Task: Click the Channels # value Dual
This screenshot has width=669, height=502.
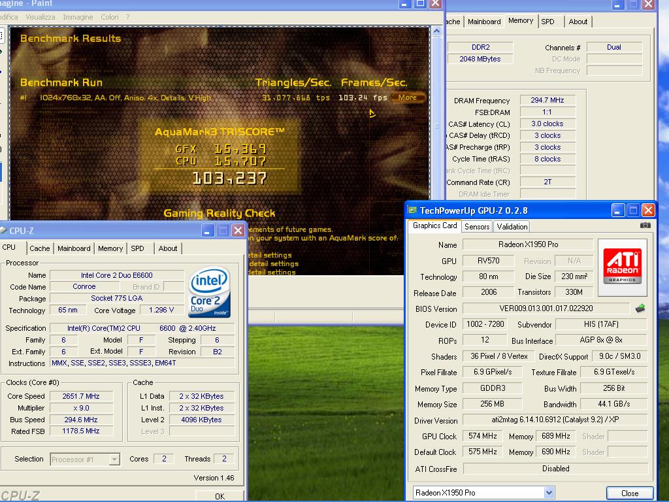Action: tap(614, 47)
